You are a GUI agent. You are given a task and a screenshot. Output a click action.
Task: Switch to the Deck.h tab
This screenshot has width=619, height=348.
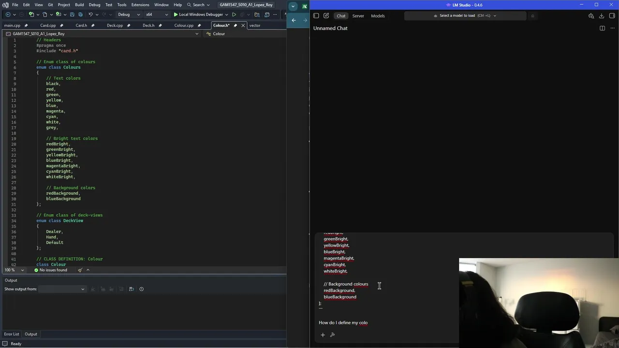(x=148, y=25)
